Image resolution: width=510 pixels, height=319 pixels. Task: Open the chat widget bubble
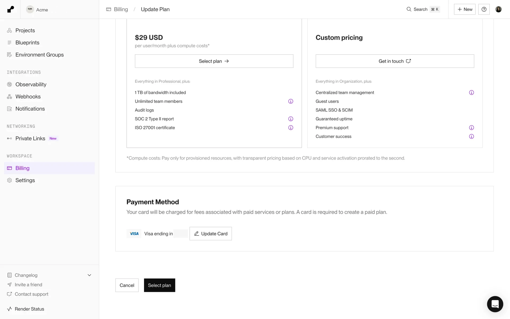pyautogui.click(x=495, y=304)
